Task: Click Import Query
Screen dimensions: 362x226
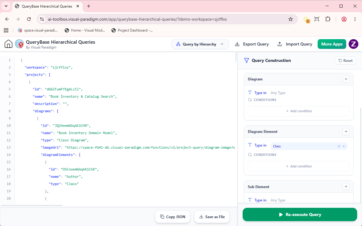Action: click(x=295, y=44)
